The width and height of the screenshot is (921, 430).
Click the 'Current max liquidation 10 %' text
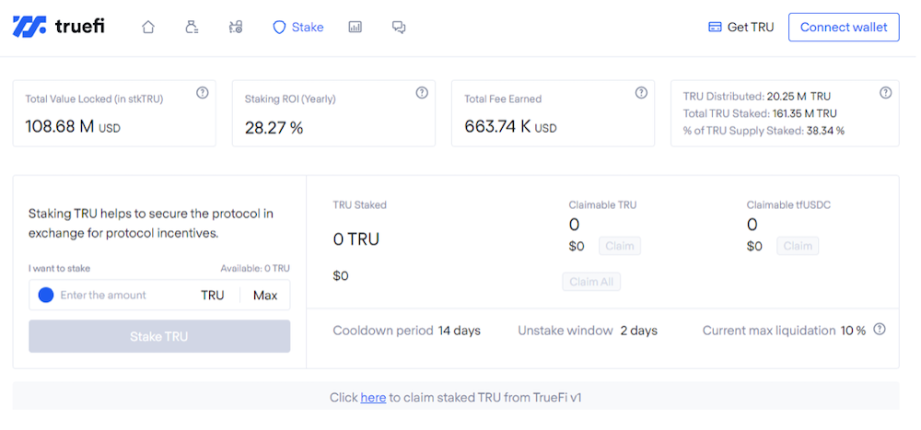[x=784, y=331]
